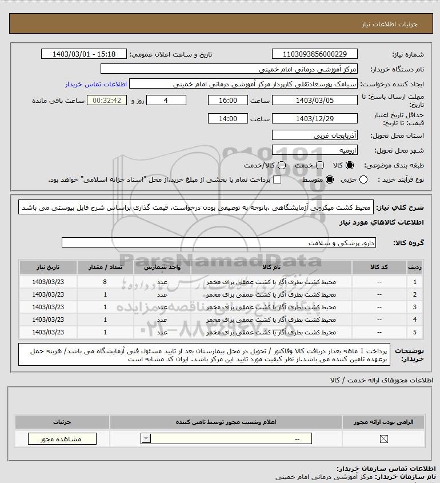Viewport: 440px width, 483px height.
Task: Click the نام دستگاه خریدار field
Action: pos(229,69)
